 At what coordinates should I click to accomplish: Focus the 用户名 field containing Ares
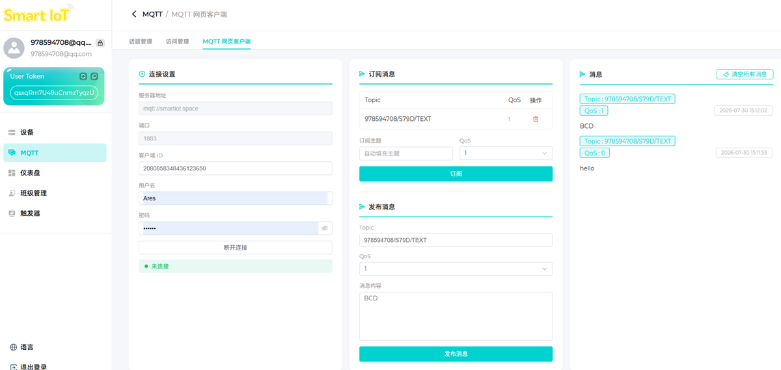point(236,198)
